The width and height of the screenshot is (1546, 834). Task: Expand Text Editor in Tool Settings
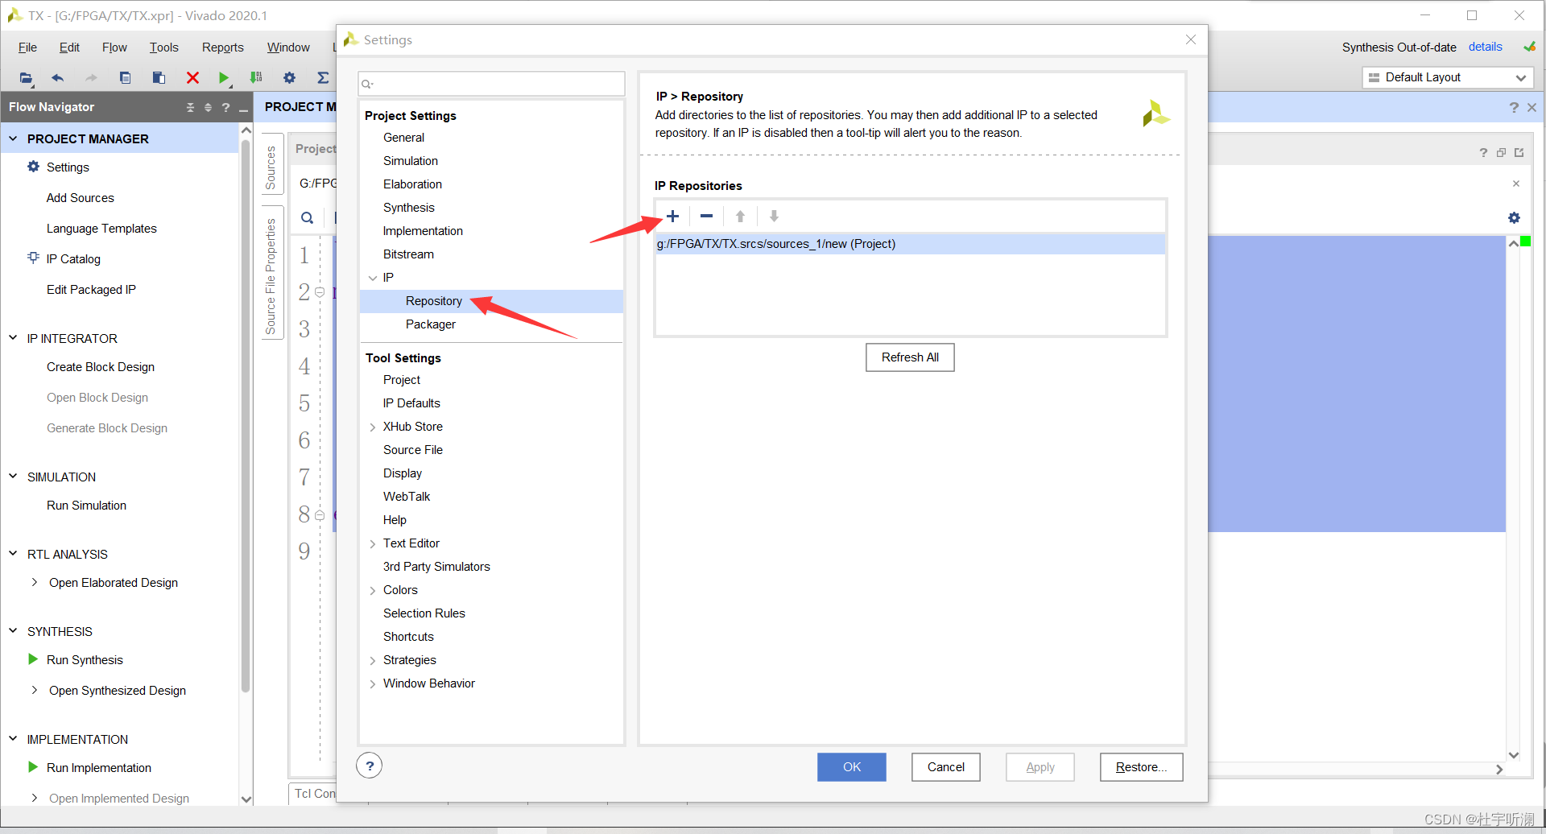tap(373, 543)
